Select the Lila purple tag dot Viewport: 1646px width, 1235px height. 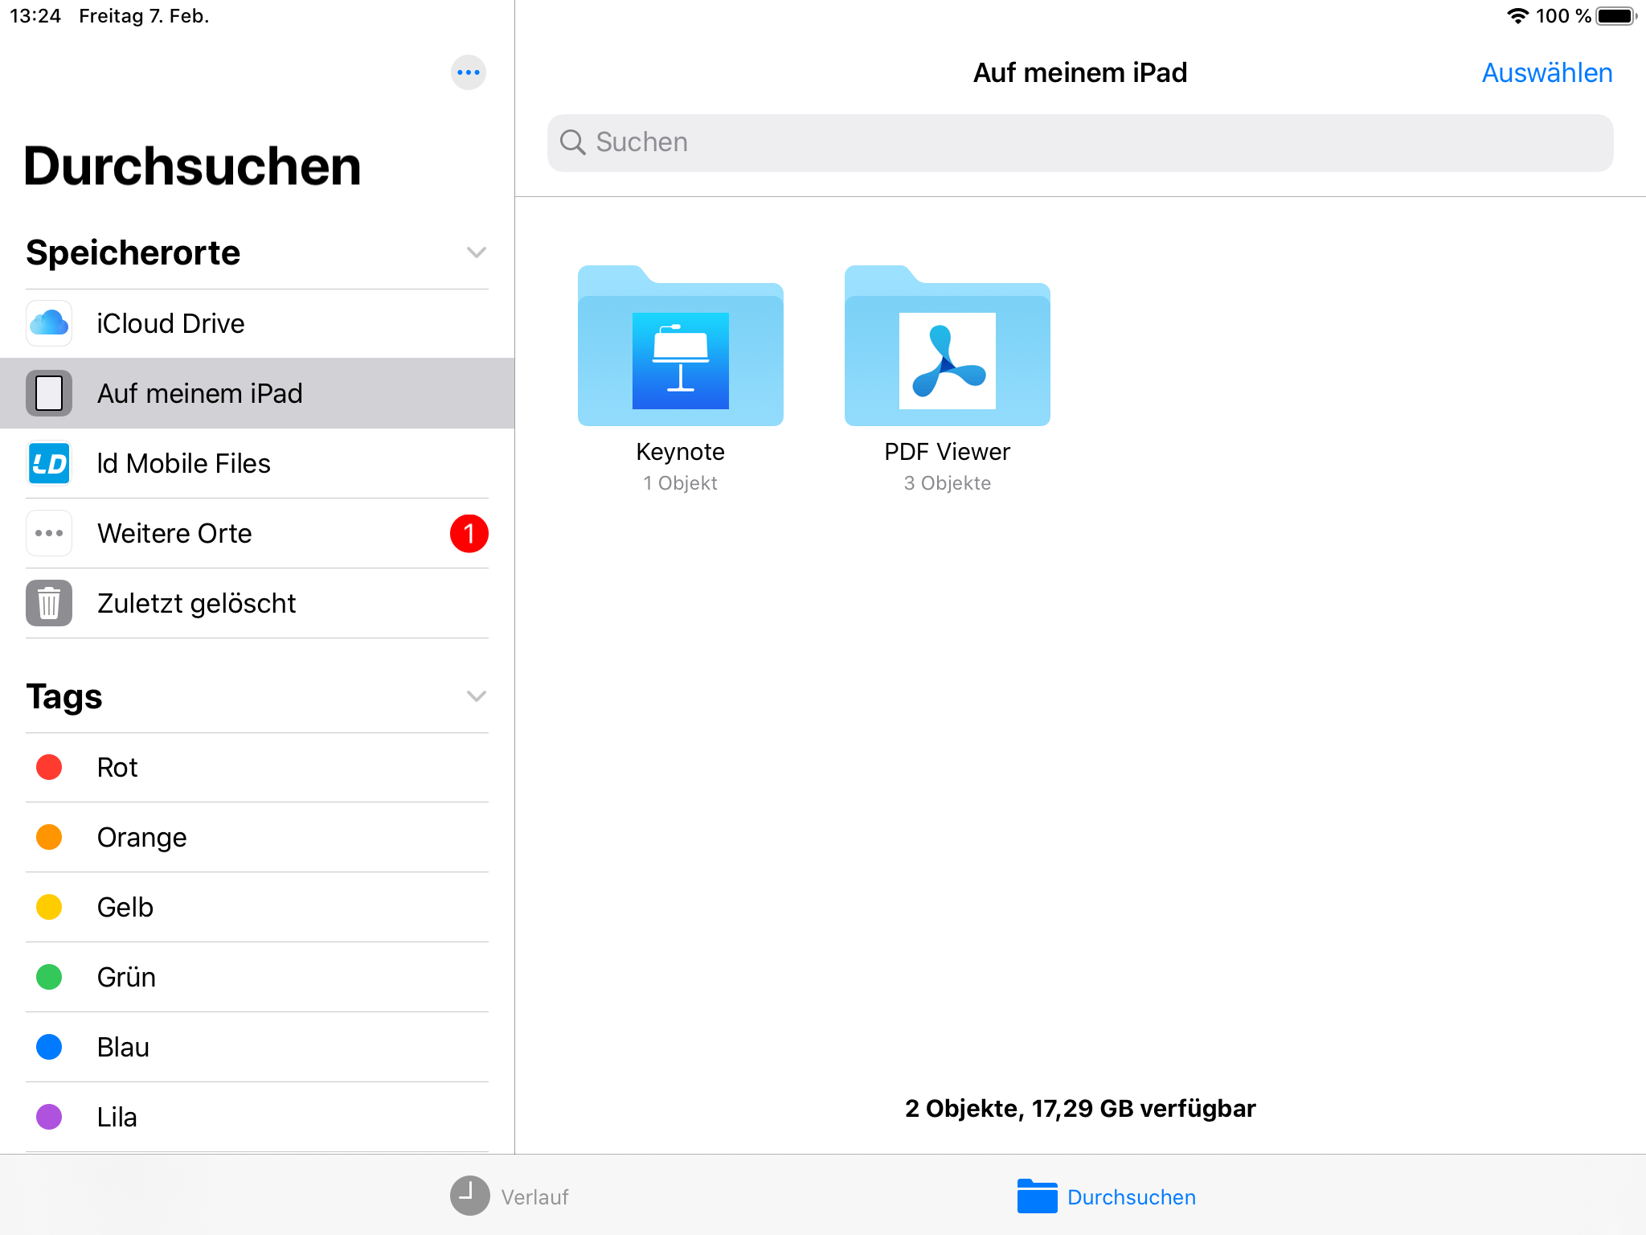click(49, 1117)
